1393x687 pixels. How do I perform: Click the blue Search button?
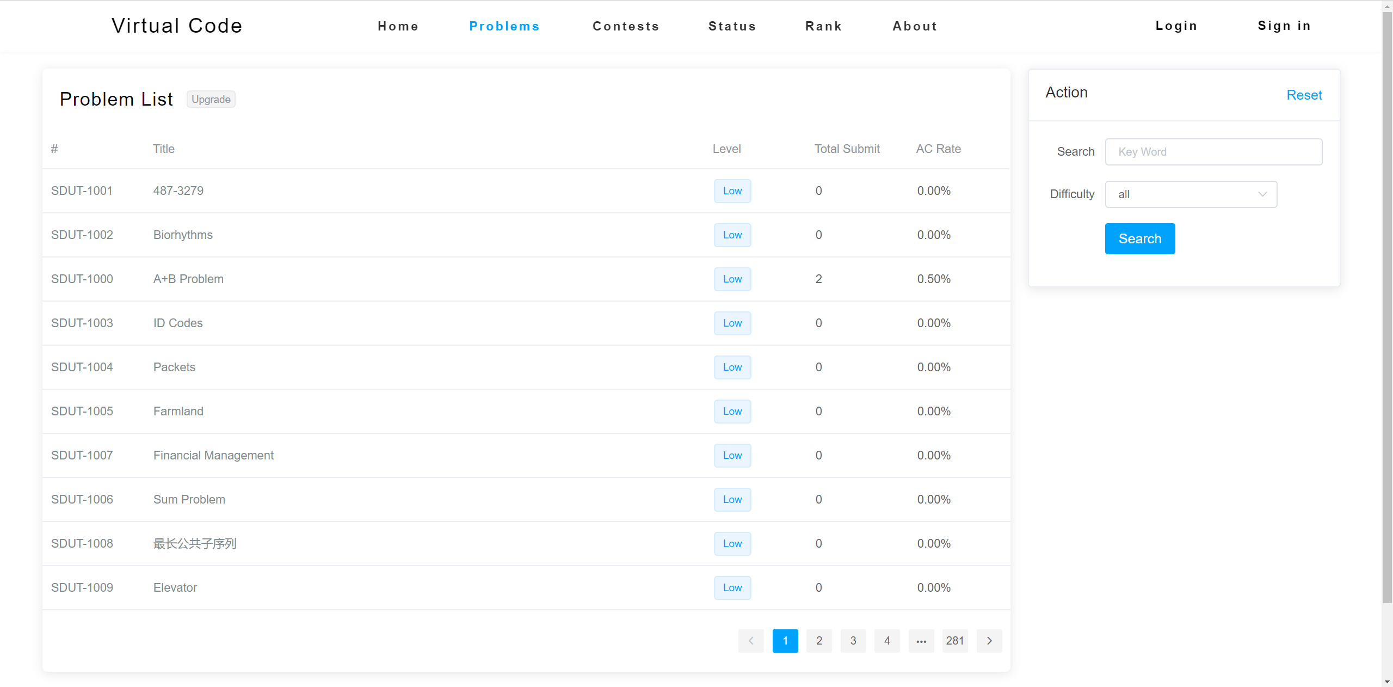click(1139, 238)
